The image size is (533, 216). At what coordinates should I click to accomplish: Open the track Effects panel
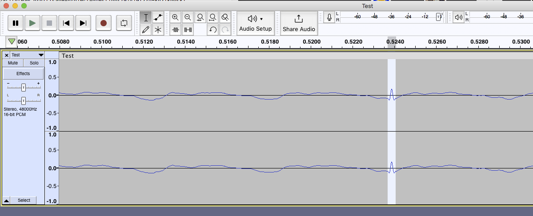23,74
